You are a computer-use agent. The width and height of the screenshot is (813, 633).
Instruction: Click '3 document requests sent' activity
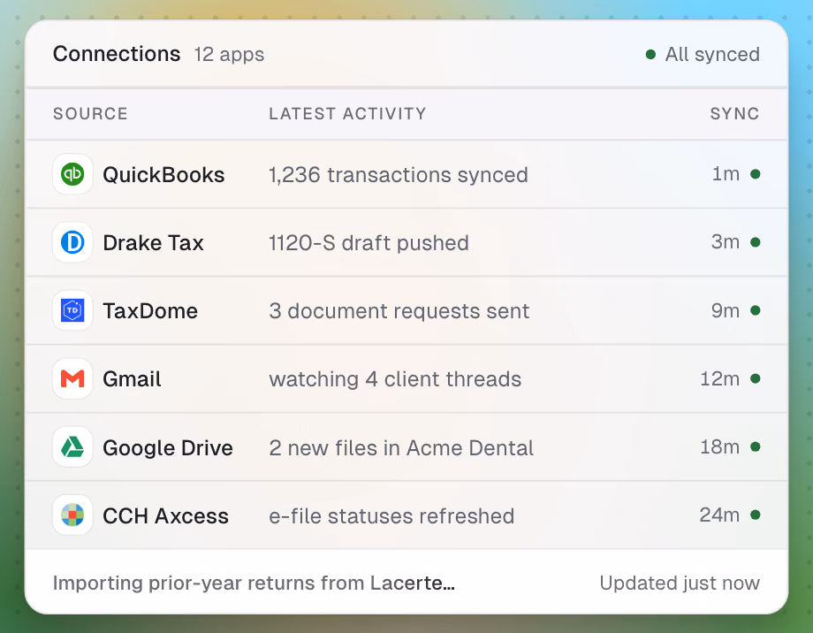399,311
